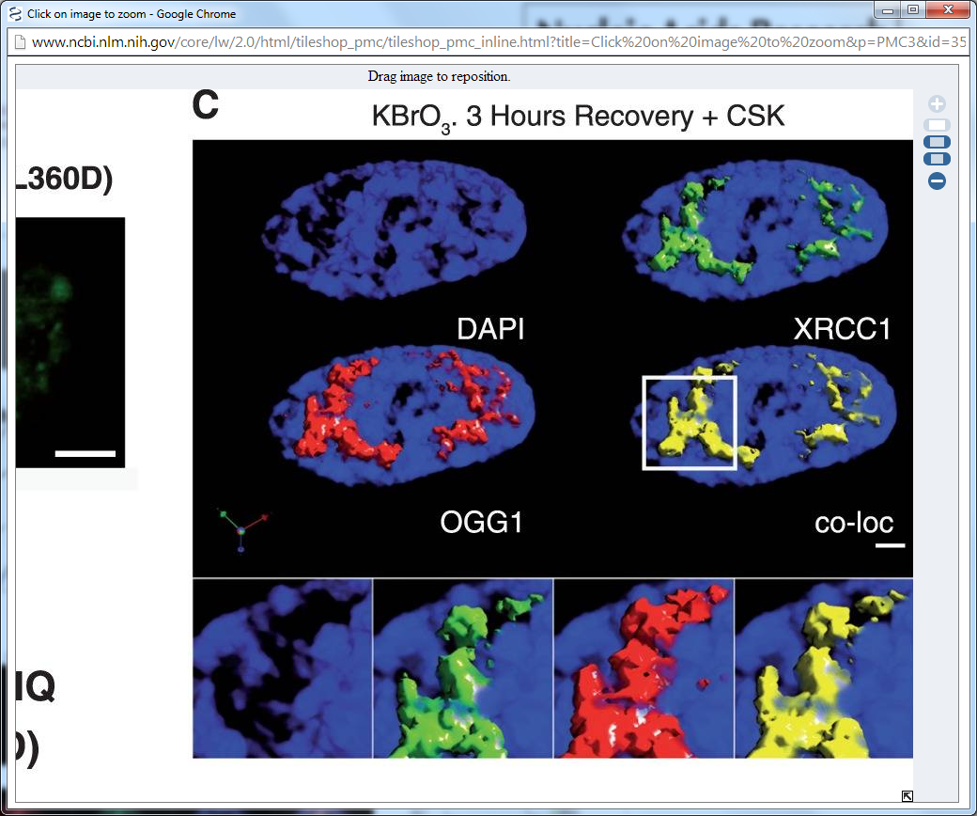Click the green inset panel at bottom
This screenshot has width=977, height=816.
(463, 668)
